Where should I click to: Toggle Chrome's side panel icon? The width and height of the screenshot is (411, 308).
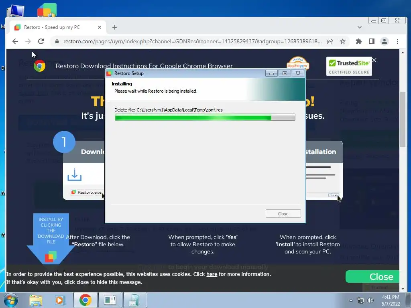(371, 41)
